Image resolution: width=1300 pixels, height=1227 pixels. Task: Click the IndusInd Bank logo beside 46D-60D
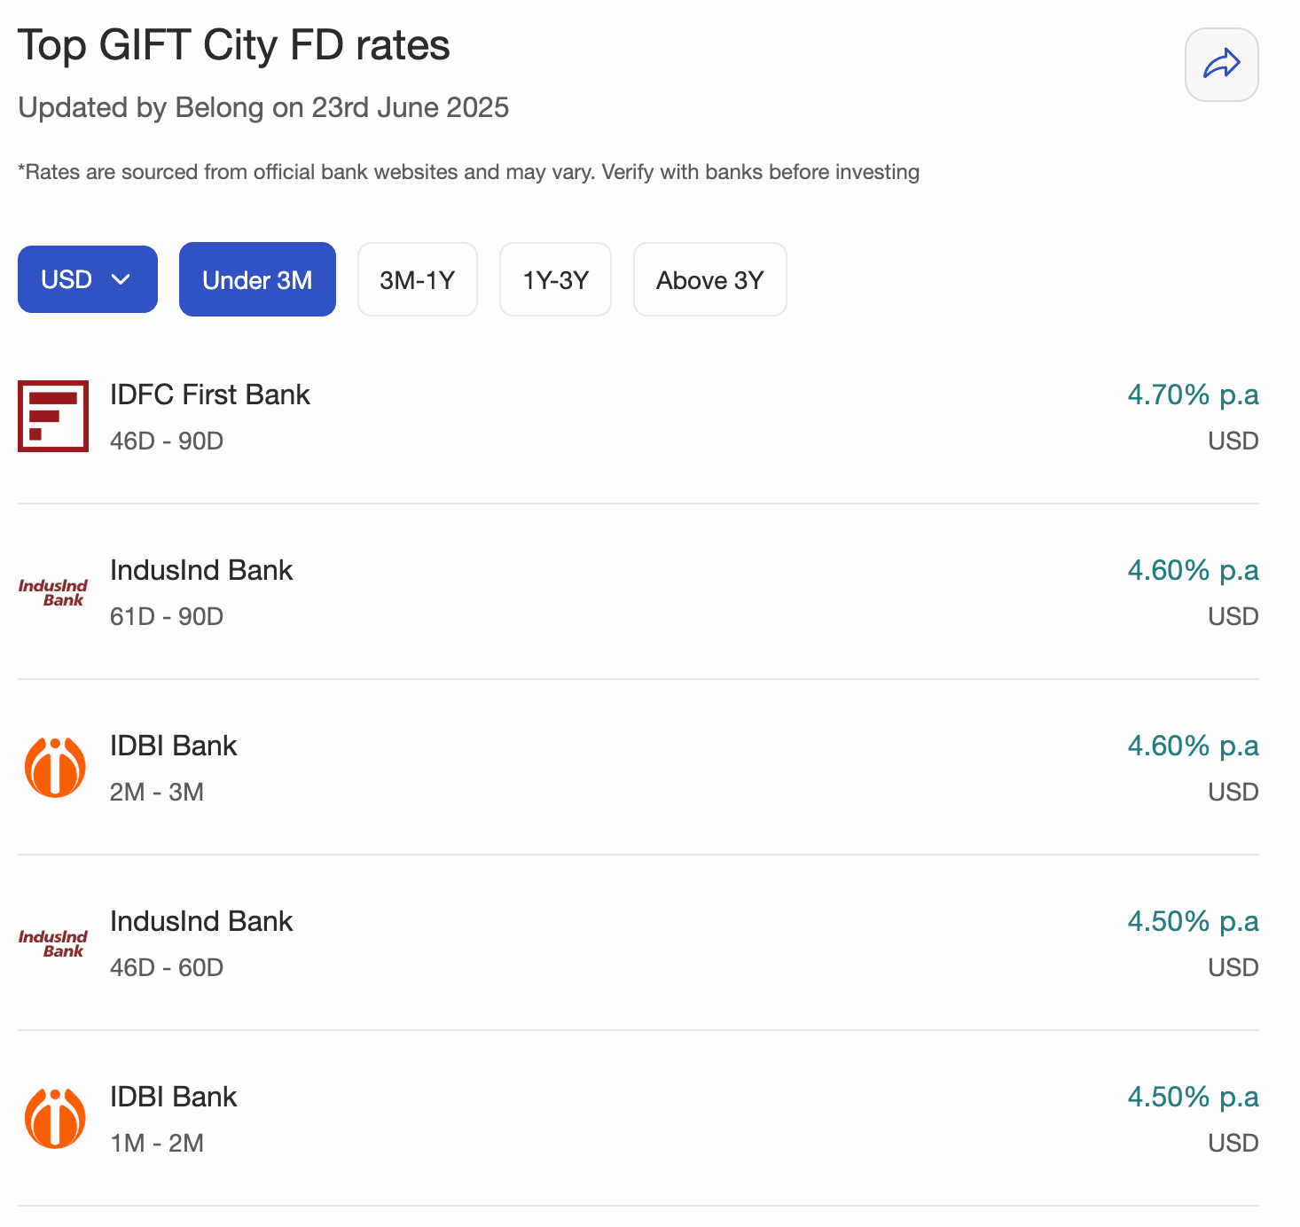(x=52, y=942)
